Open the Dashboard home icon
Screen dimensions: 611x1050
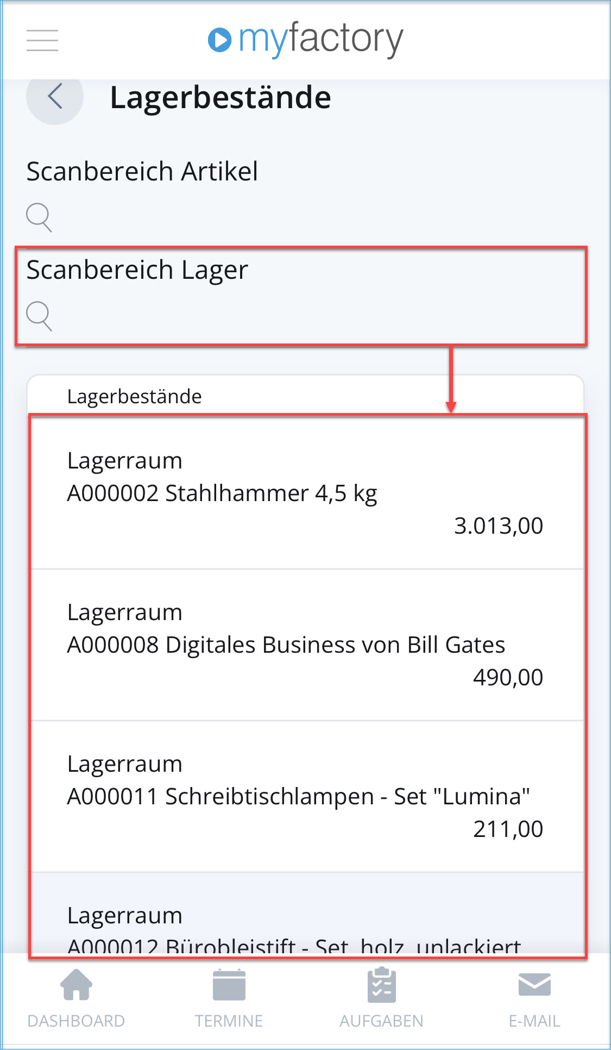[76, 985]
